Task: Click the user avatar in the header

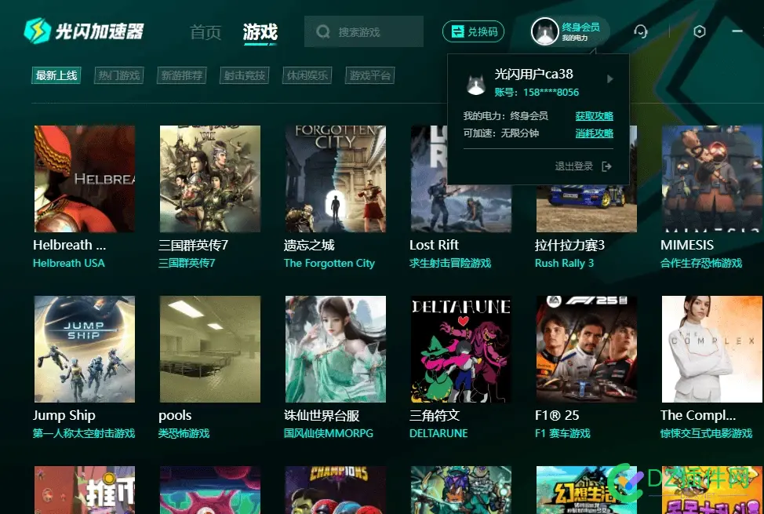Action: [544, 31]
